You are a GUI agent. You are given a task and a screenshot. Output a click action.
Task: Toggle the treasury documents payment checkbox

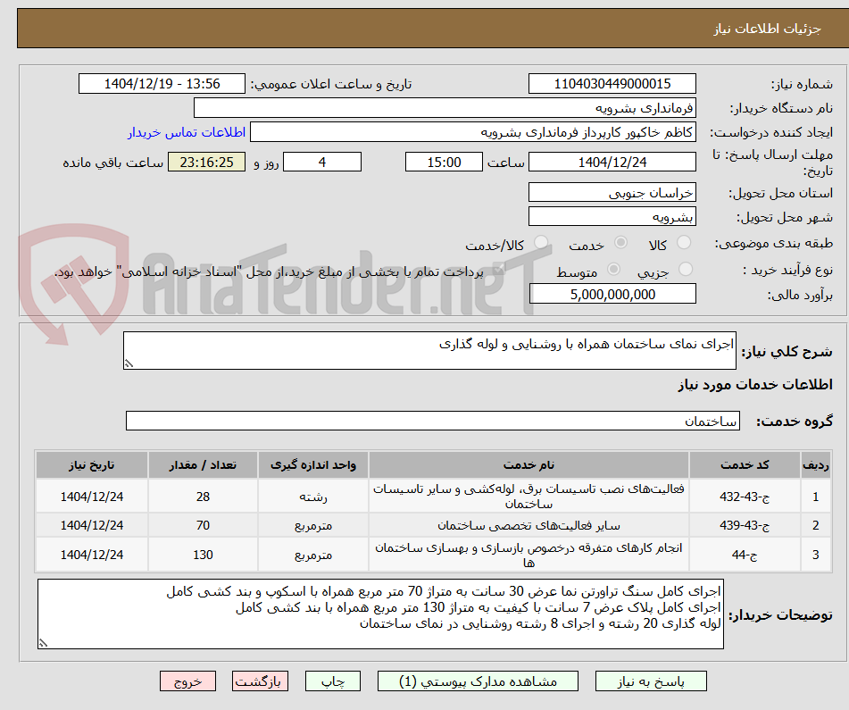point(500,269)
